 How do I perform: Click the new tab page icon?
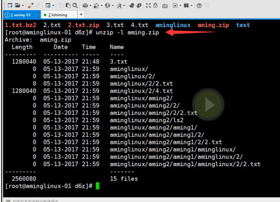(175, 6)
